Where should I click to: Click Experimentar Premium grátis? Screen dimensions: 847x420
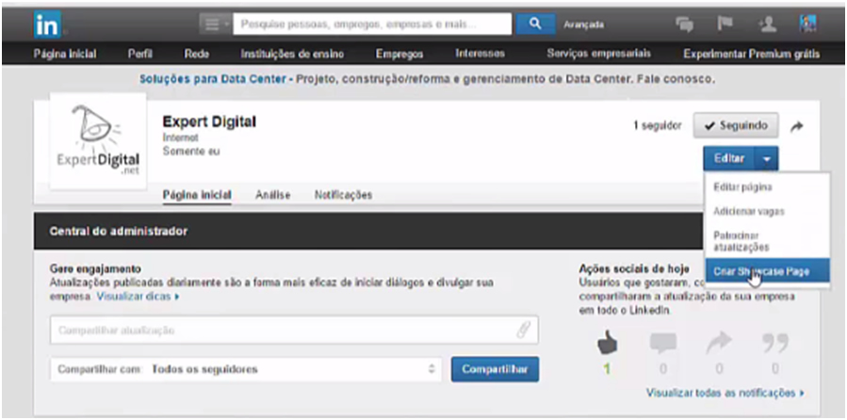click(752, 54)
